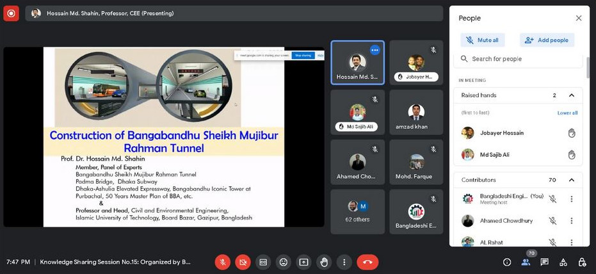
Task: Collapse the Raised hands section
Action: 571,95
